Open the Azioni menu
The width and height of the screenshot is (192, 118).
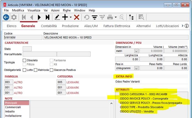click(x=55, y=10)
